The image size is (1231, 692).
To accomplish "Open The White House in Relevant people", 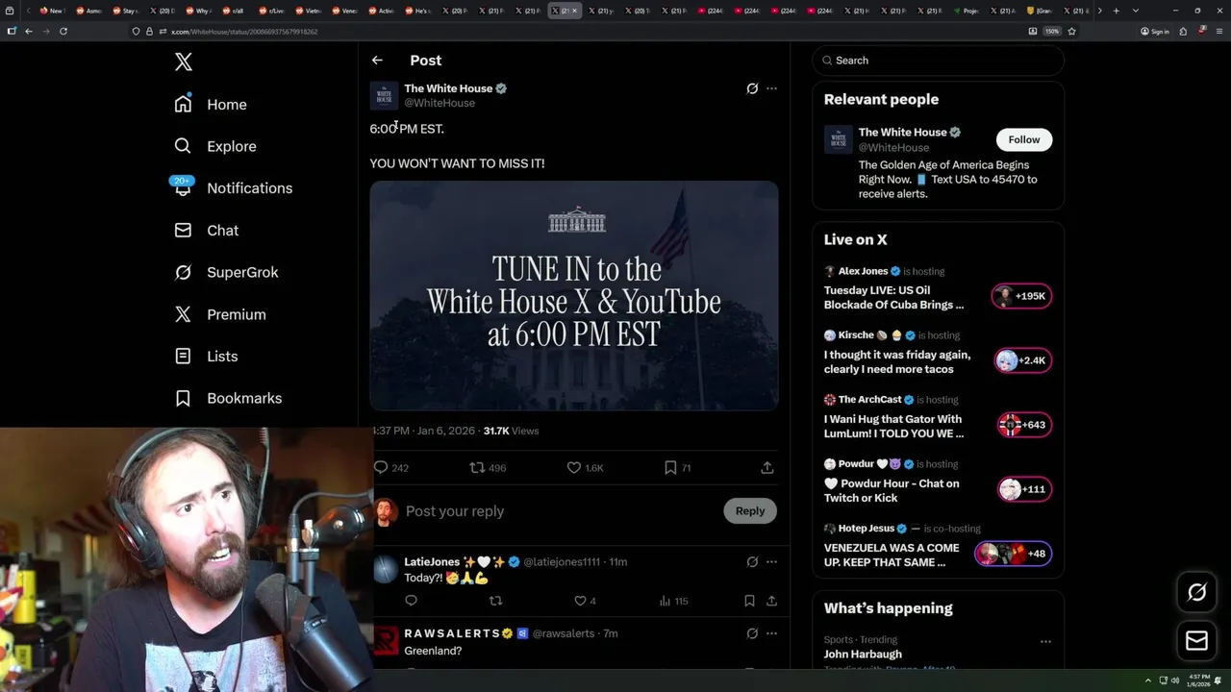I will (902, 132).
